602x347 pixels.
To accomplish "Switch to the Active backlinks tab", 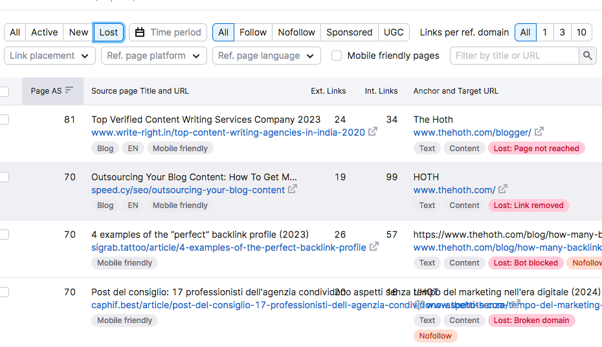I will click(45, 32).
